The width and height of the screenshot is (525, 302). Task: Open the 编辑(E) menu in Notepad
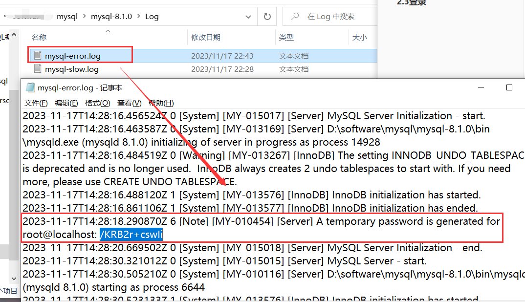pyautogui.click(x=66, y=103)
